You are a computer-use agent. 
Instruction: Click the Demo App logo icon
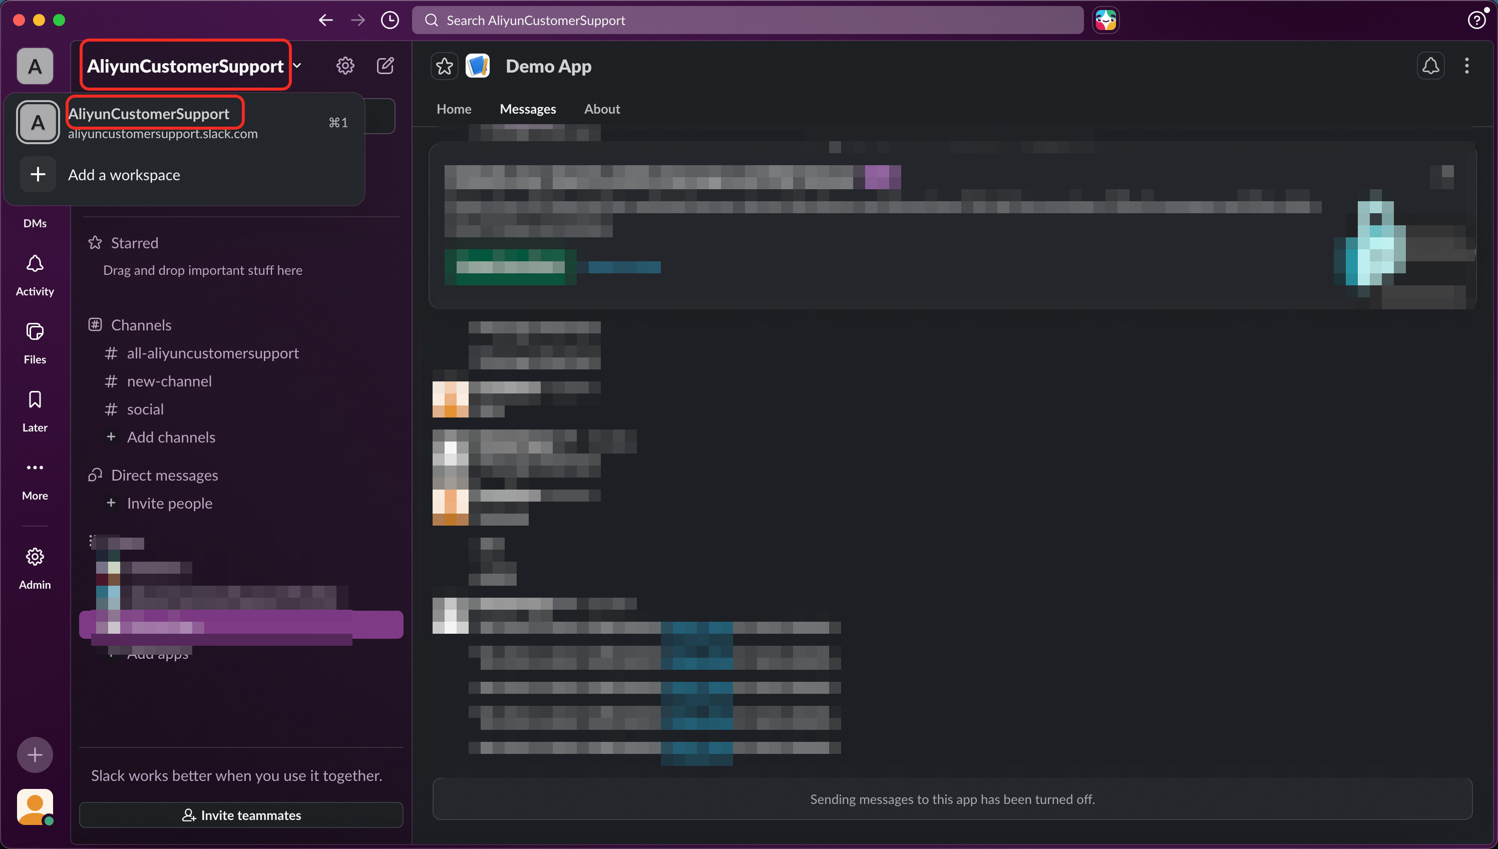(478, 67)
